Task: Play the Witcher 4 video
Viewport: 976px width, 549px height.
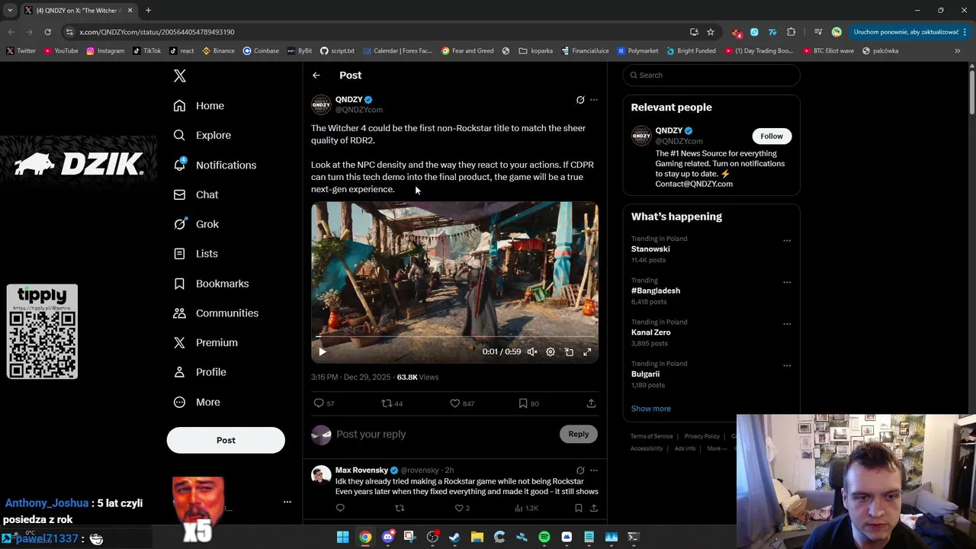Action: point(323,352)
